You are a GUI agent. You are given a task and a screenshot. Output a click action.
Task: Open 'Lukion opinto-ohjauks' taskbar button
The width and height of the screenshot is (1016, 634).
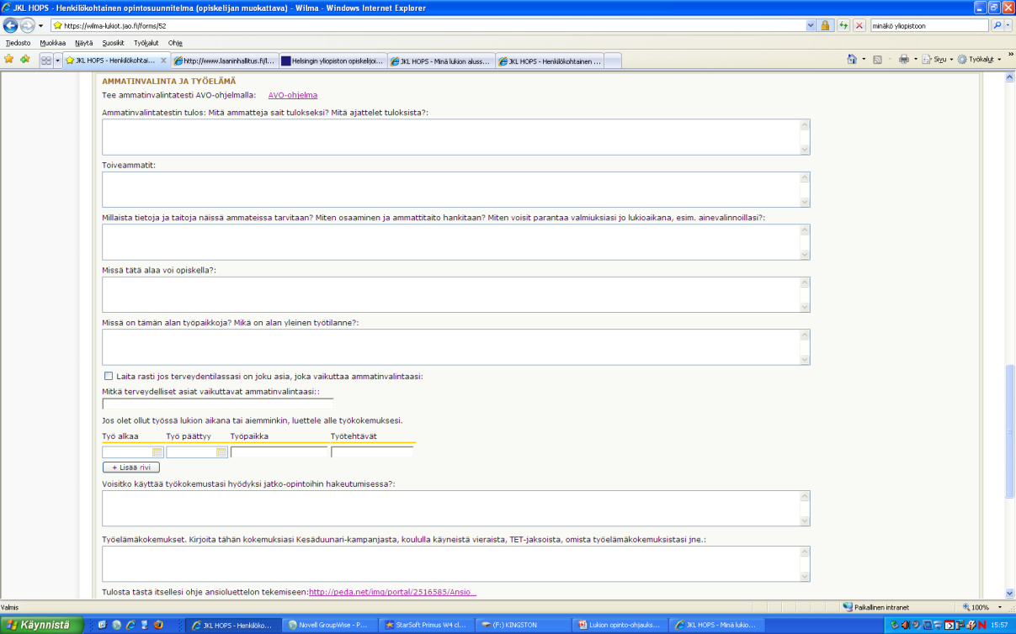(621, 625)
